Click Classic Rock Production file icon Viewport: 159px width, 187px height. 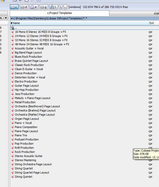[x=13, y=65]
